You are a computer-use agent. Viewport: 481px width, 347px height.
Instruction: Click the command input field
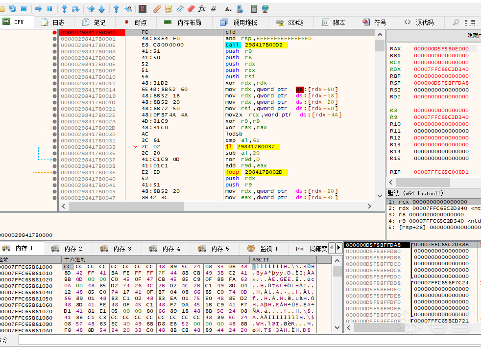tap(245, 340)
